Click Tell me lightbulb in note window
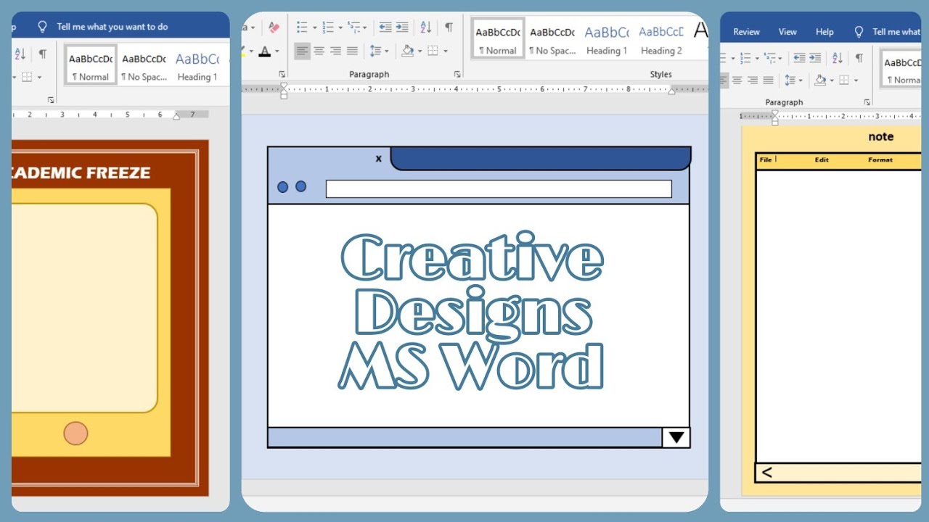This screenshot has width=929, height=522. tap(859, 32)
